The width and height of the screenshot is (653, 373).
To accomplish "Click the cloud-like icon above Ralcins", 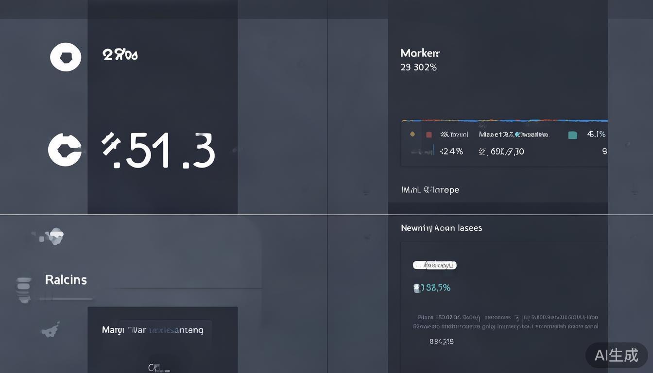I will pyautogui.click(x=56, y=236).
